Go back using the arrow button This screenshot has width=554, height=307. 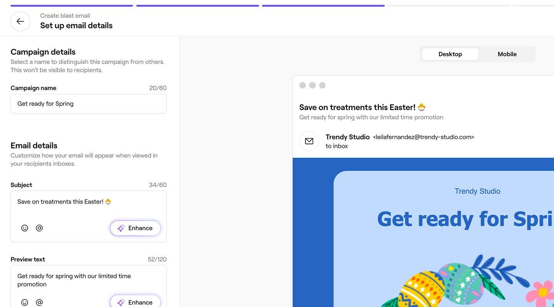(20, 21)
